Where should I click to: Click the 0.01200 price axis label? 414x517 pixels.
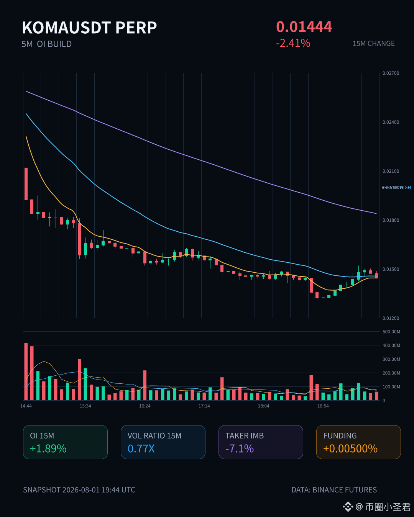(x=391, y=318)
